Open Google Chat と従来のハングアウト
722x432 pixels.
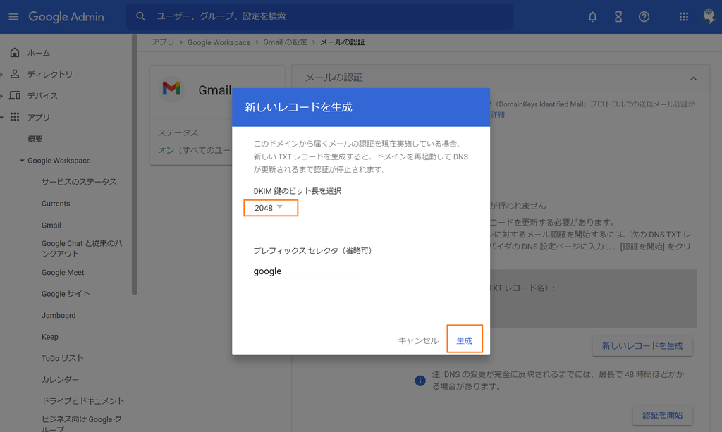(82, 249)
